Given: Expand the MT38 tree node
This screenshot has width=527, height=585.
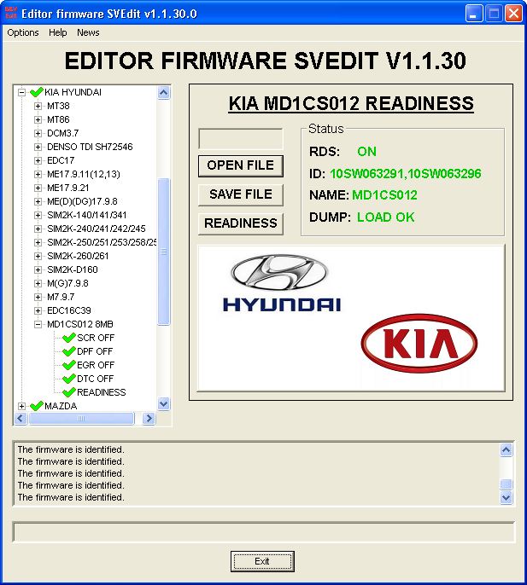Looking at the screenshot, I should point(38,106).
